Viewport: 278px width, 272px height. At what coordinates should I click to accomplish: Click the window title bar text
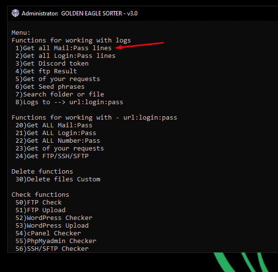click(x=79, y=14)
